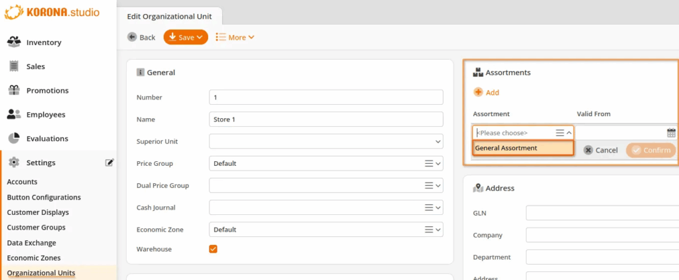Open Evaluations via the pie chart icon
The height and width of the screenshot is (280, 679).
15,138
